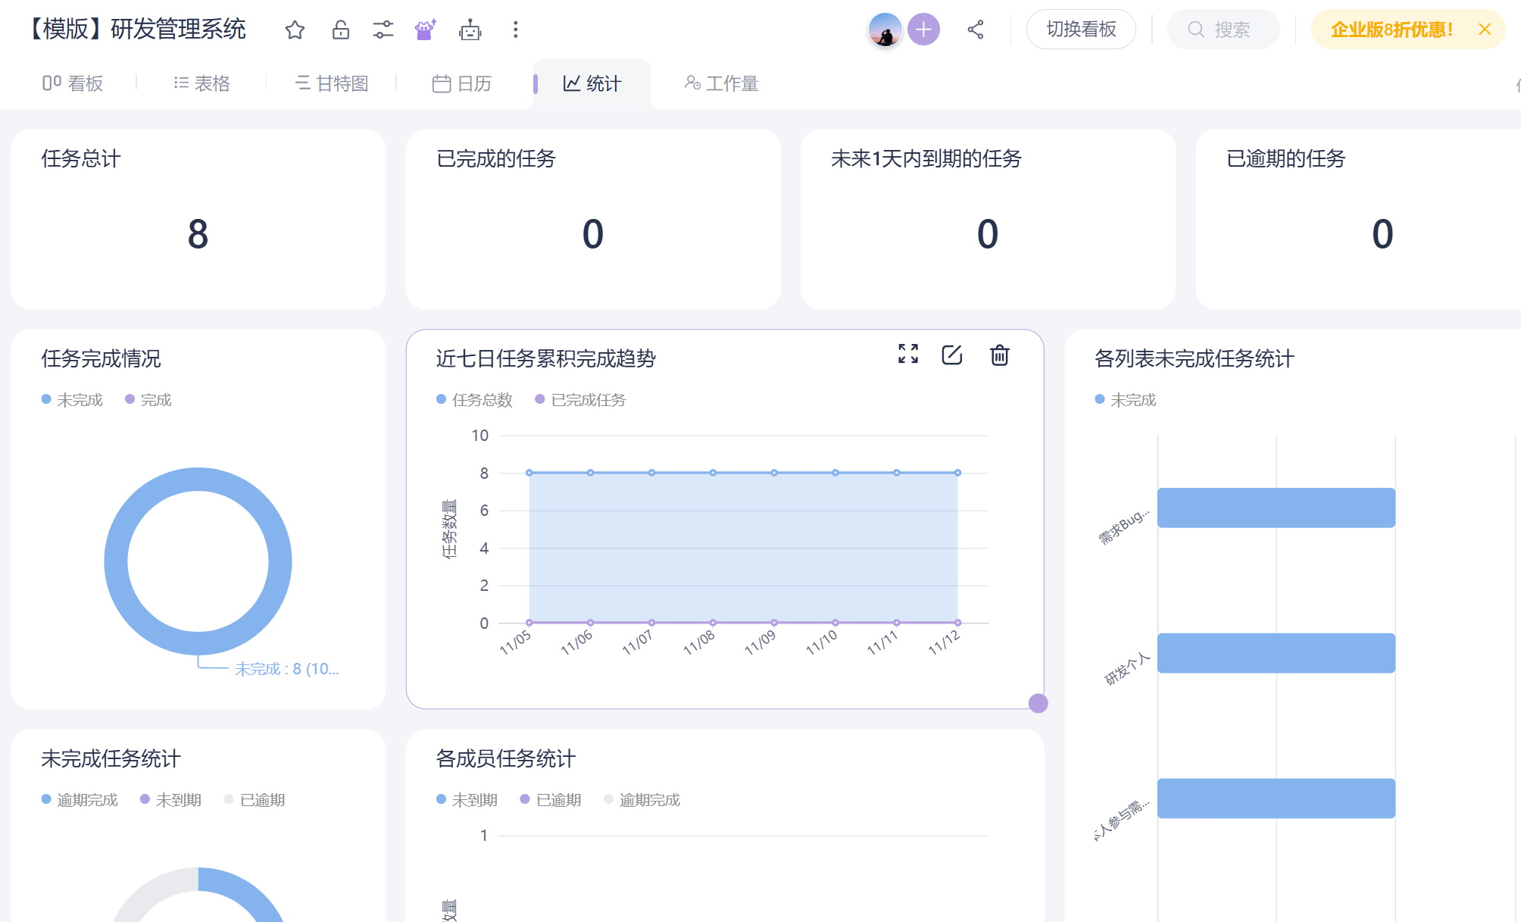
Task: Click the member avatar photo
Action: click(885, 30)
